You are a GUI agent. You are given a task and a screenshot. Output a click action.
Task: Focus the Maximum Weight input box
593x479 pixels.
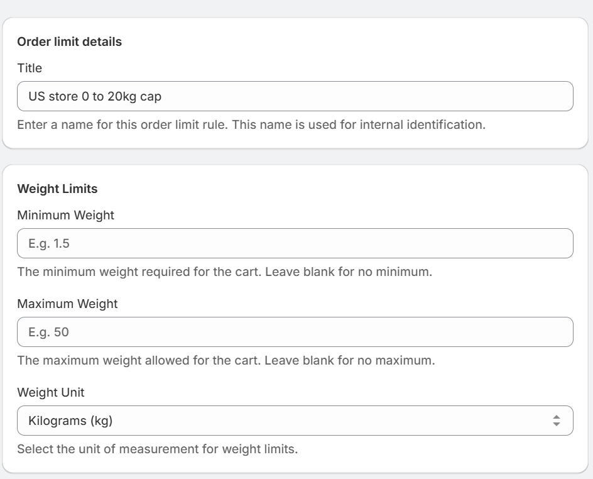[x=295, y=332]
